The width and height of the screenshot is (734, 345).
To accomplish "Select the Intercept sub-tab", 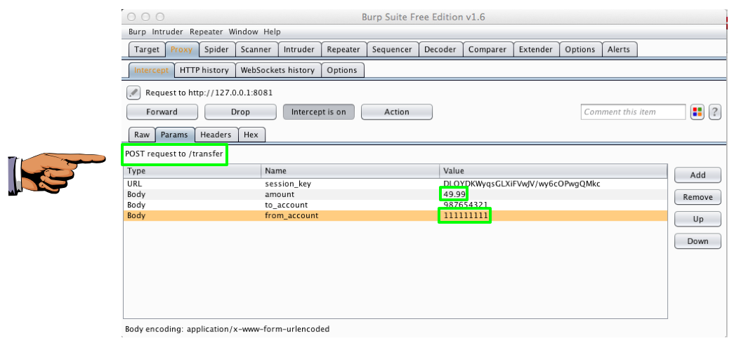I will [151, 70].
